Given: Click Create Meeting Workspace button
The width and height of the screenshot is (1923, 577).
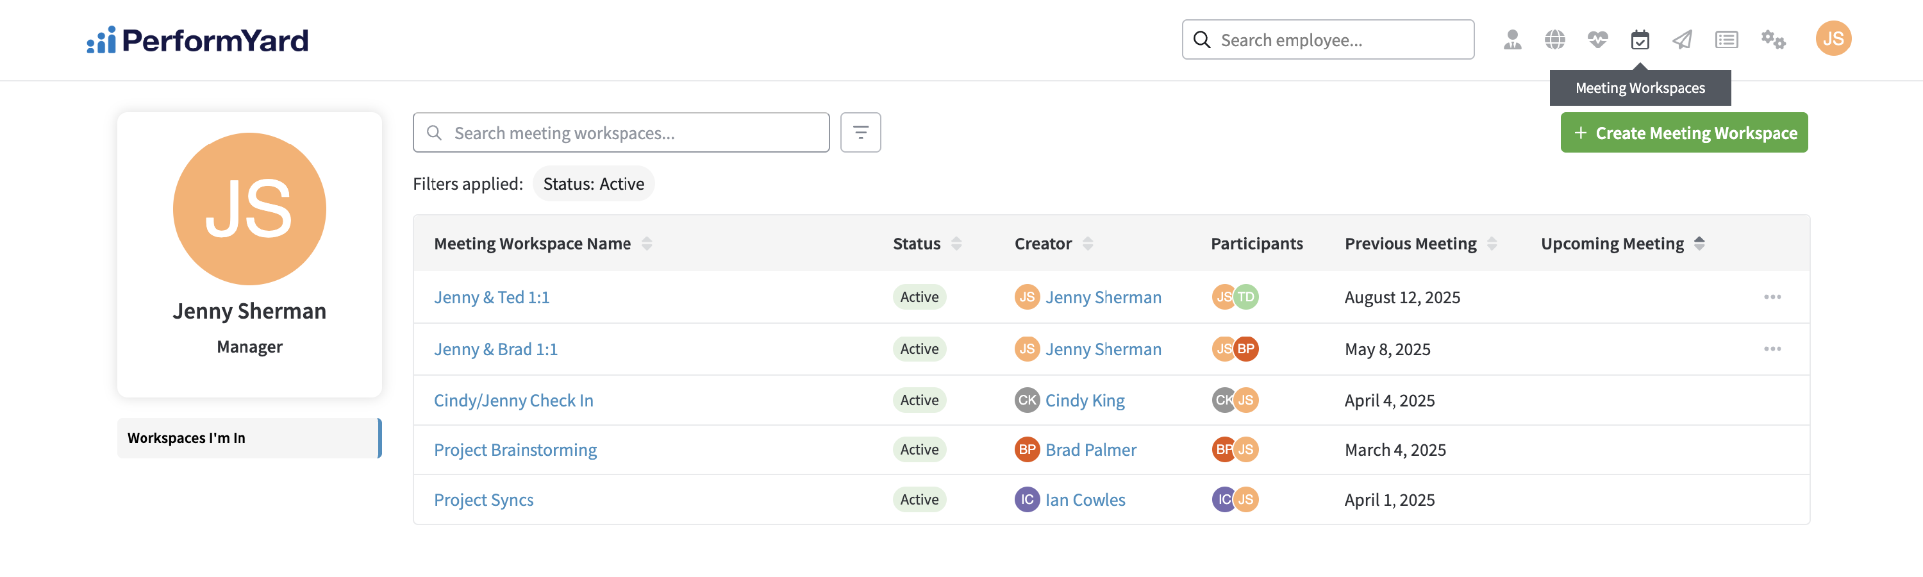Looking at the screenshot, I should click(1684, 133).
